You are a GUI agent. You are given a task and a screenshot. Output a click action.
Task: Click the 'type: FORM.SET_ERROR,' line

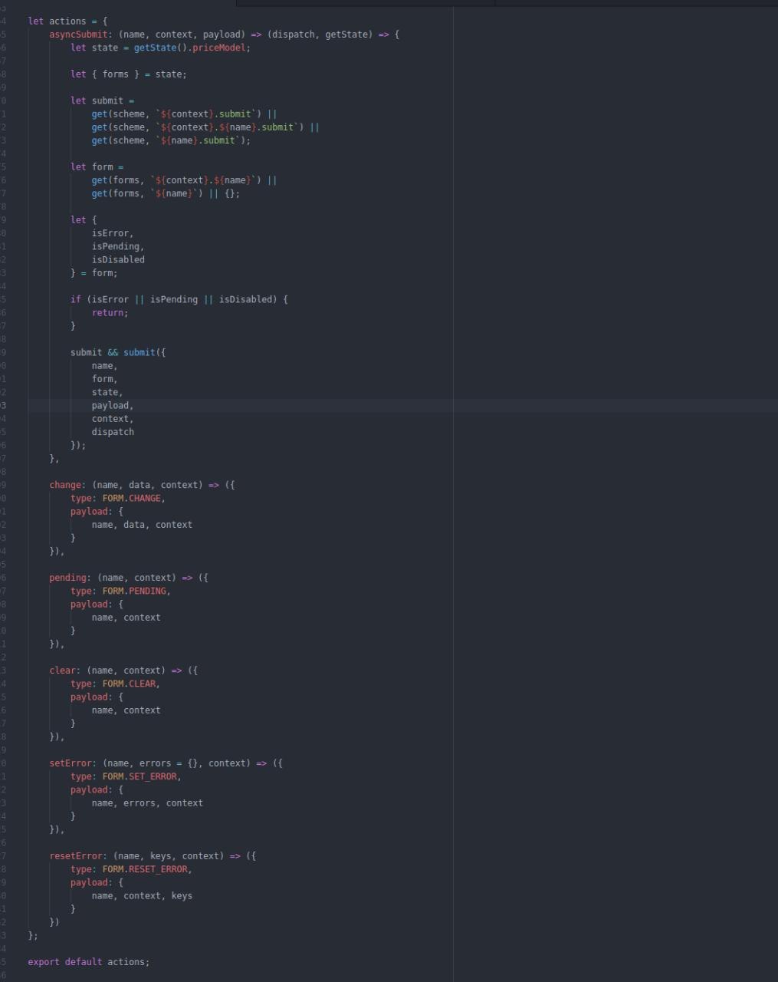126,776
